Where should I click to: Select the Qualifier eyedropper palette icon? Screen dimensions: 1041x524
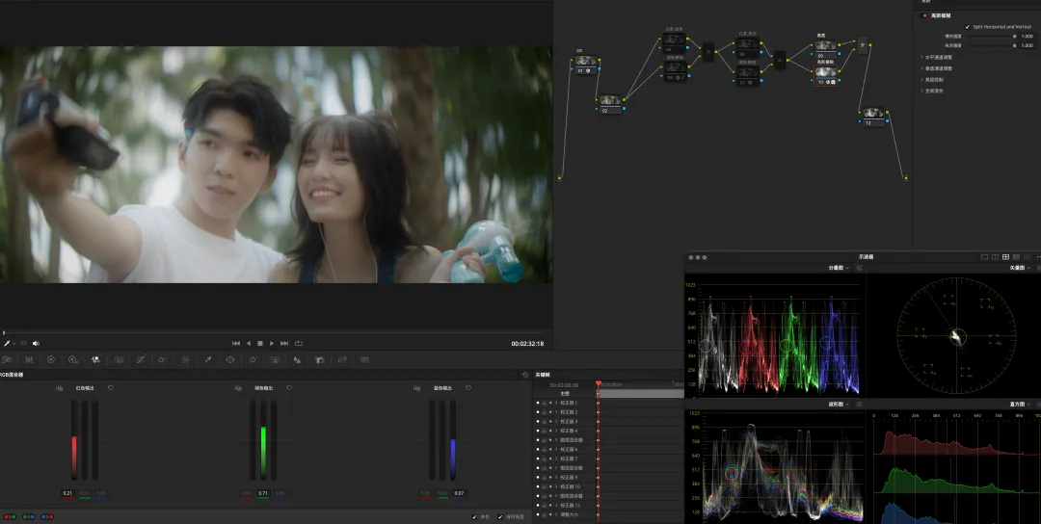click(x=207, y=359)
